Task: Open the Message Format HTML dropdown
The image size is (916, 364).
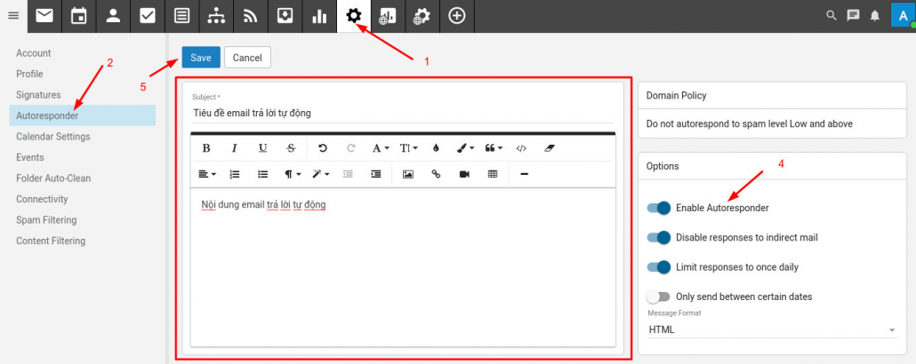Action: pos(772,329)
